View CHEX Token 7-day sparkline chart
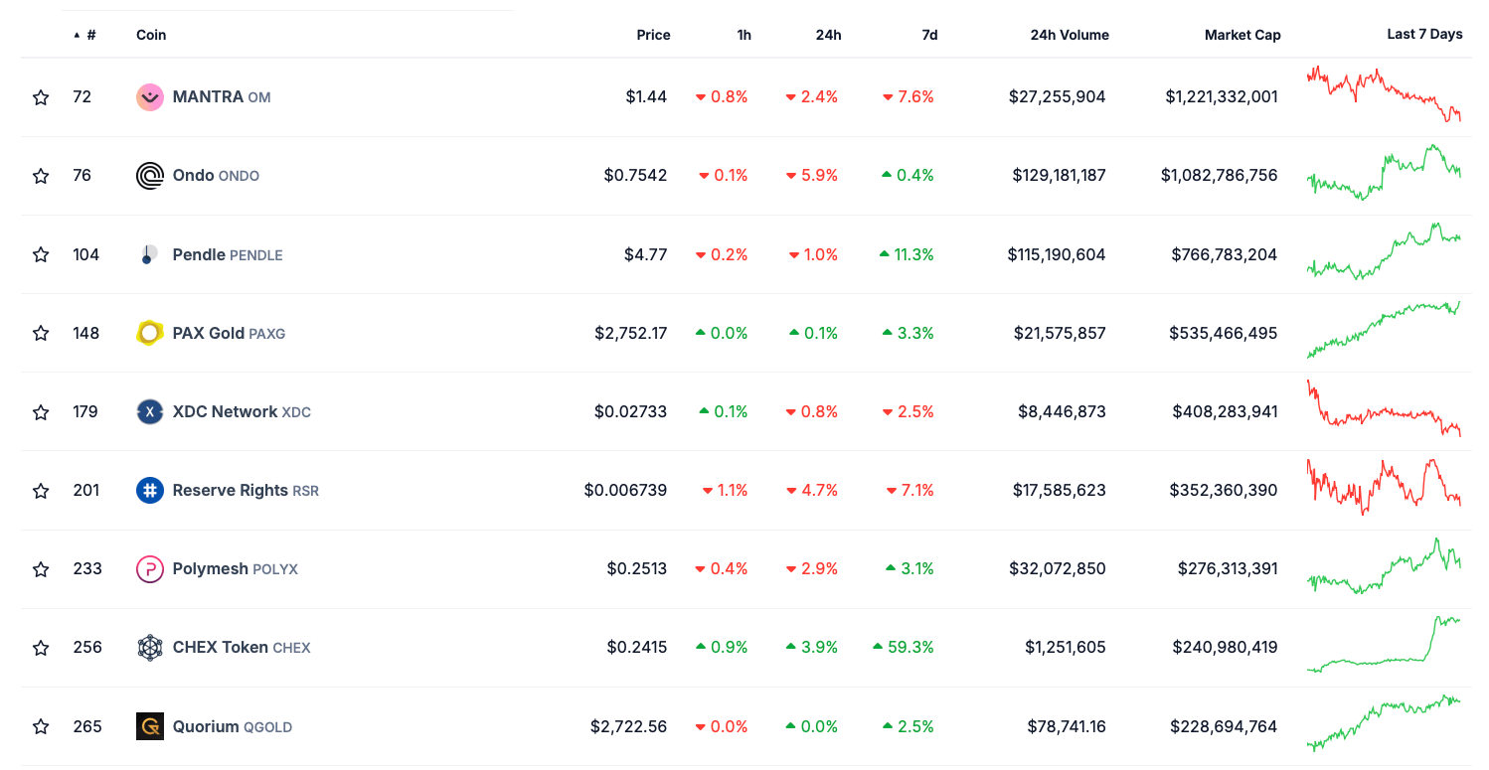Screen dimensions: 1489x770 [1384, 644]
